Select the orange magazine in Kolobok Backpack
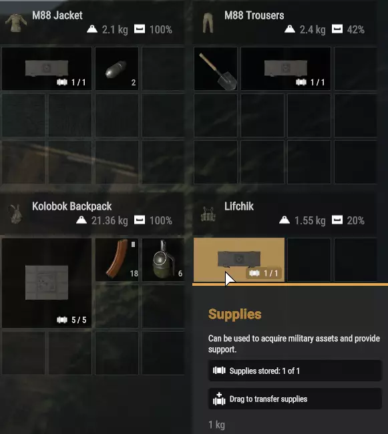 [117, 260]
